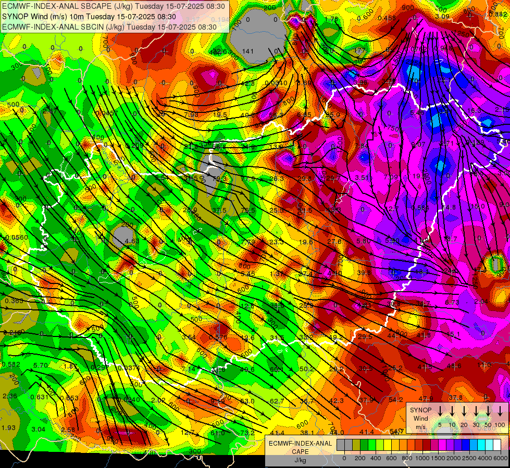The width and height of the screenshot is (510, 468).
Task: Click the '77.9' value on the map
Action: pyautogui.click(x=248, y=179)
